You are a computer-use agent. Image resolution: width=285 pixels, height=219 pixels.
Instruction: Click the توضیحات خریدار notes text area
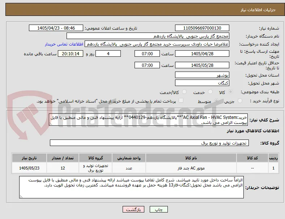point(131,187)
